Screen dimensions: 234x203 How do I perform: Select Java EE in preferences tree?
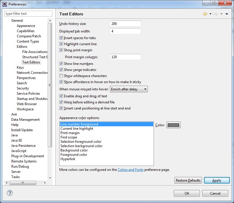16,140
